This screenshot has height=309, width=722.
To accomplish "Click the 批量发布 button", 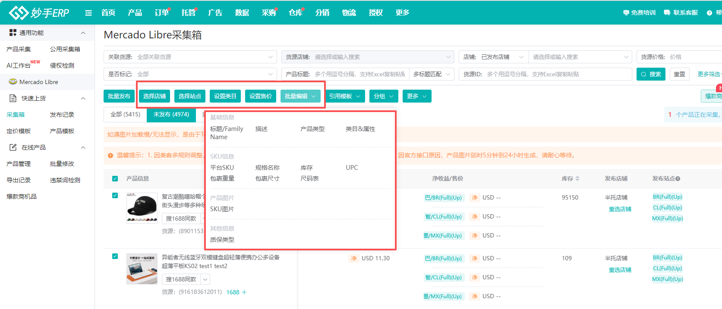I will [x=119, y=96].
